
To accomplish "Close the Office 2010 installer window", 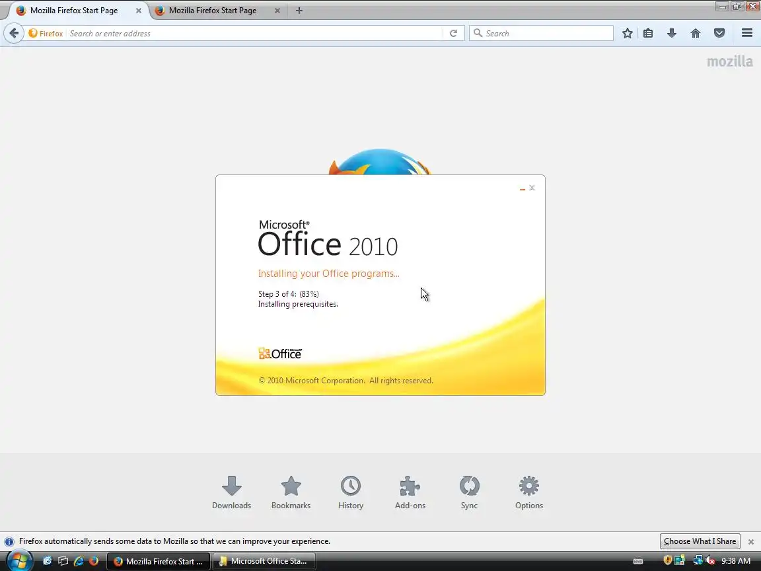I will (532, 188).
